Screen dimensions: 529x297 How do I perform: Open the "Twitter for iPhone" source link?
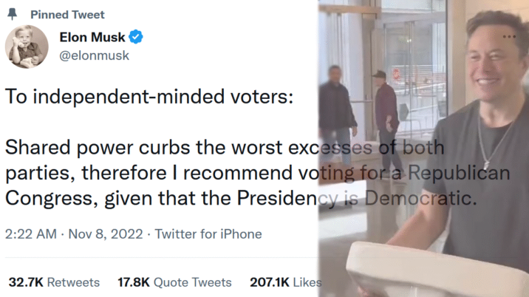[x=209, y=234]
